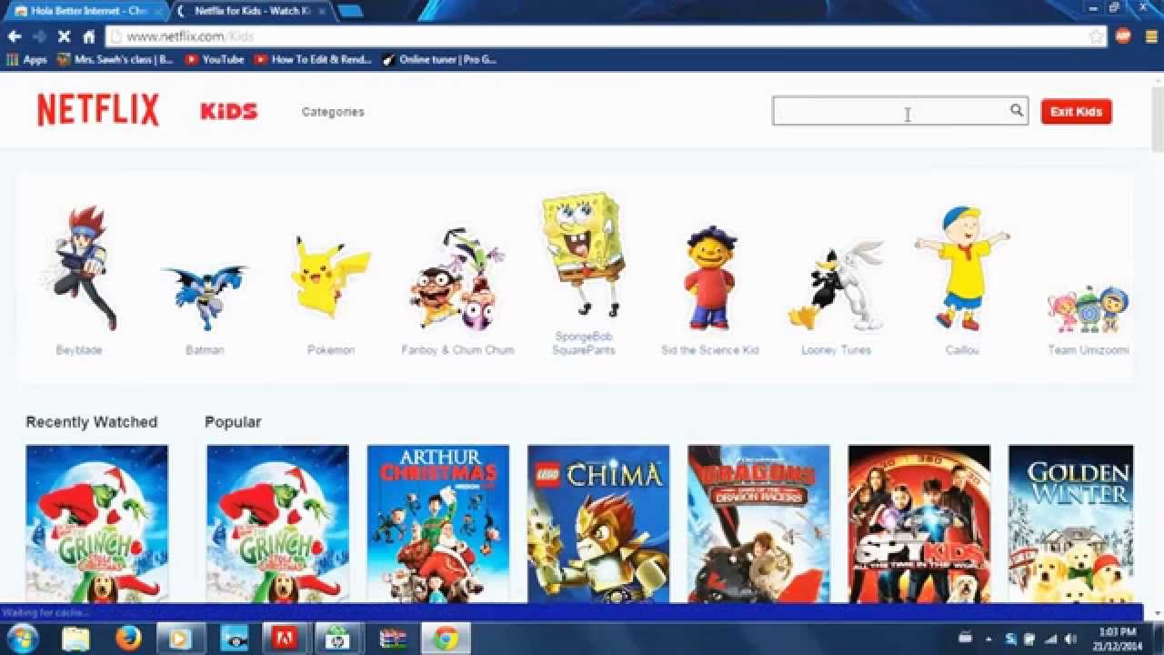Open Adobe Reader from the taskbar
Image resolution: width=1164 pixels, height=655 pixels.
[284, 639]
